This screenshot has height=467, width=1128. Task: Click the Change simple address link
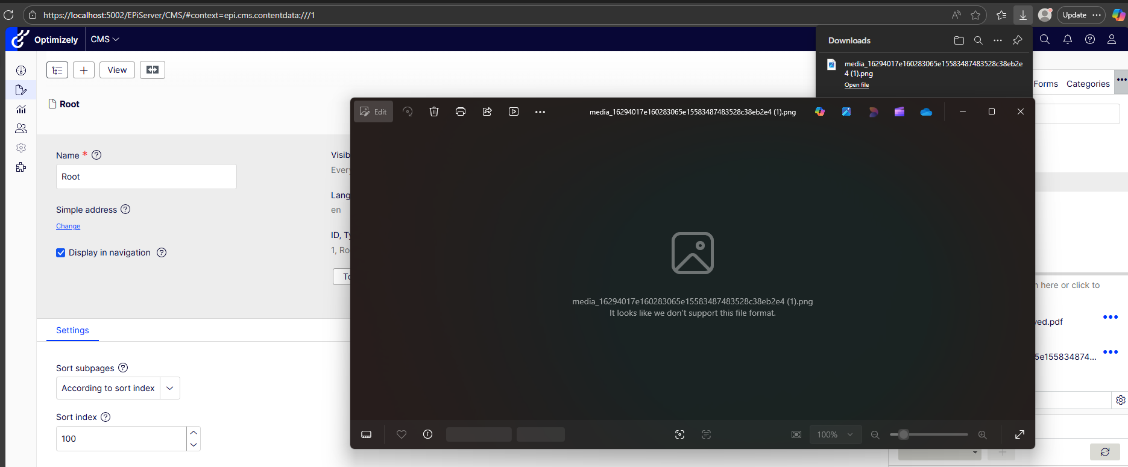click(x=68, y=227)
